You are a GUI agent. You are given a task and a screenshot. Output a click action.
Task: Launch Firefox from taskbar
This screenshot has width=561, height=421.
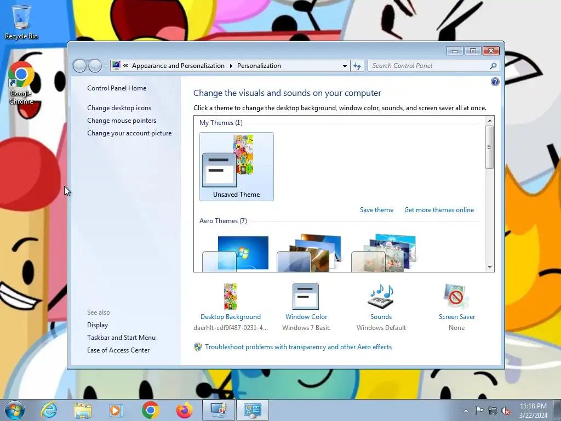coord(184,410)
